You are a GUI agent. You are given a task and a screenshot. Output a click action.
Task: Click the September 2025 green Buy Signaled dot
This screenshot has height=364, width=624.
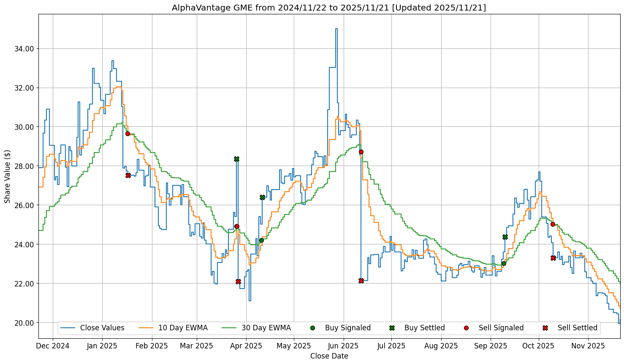tap(504, 263)
